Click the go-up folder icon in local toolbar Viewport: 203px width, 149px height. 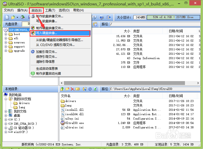pos(62,89)
